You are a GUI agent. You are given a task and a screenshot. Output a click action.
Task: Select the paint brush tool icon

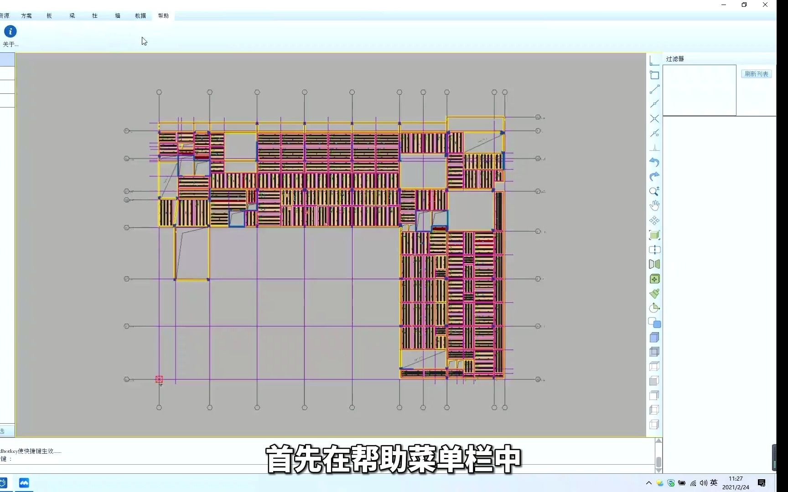tap(654, 294)
